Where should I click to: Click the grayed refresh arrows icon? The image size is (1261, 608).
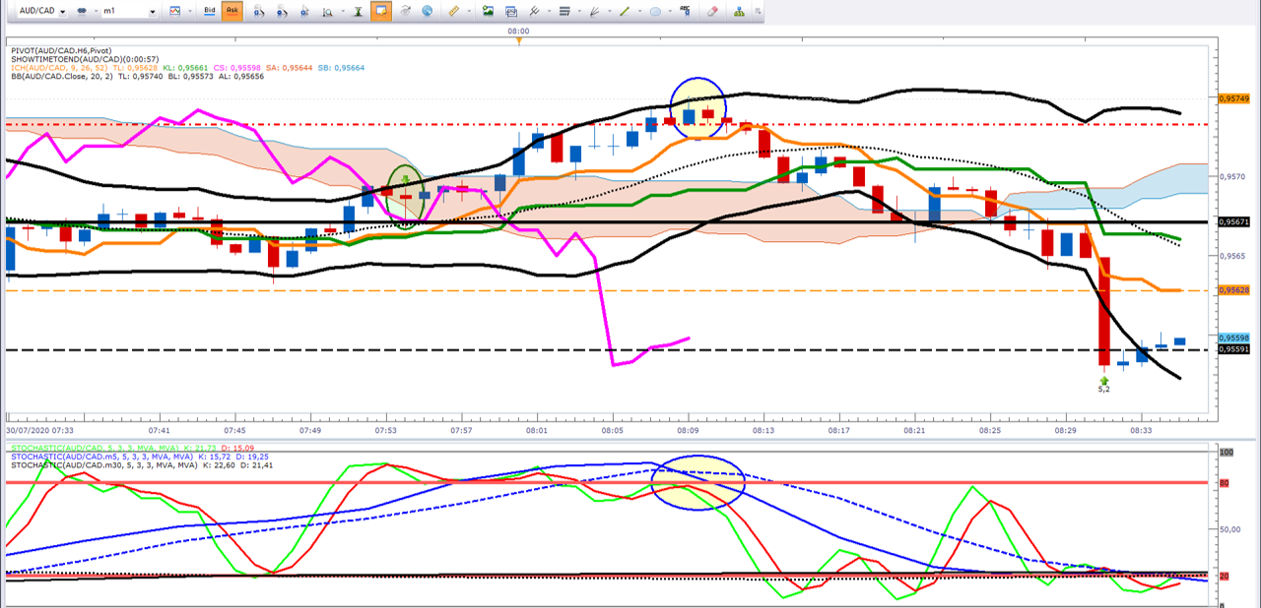click(x=405, y=11)
